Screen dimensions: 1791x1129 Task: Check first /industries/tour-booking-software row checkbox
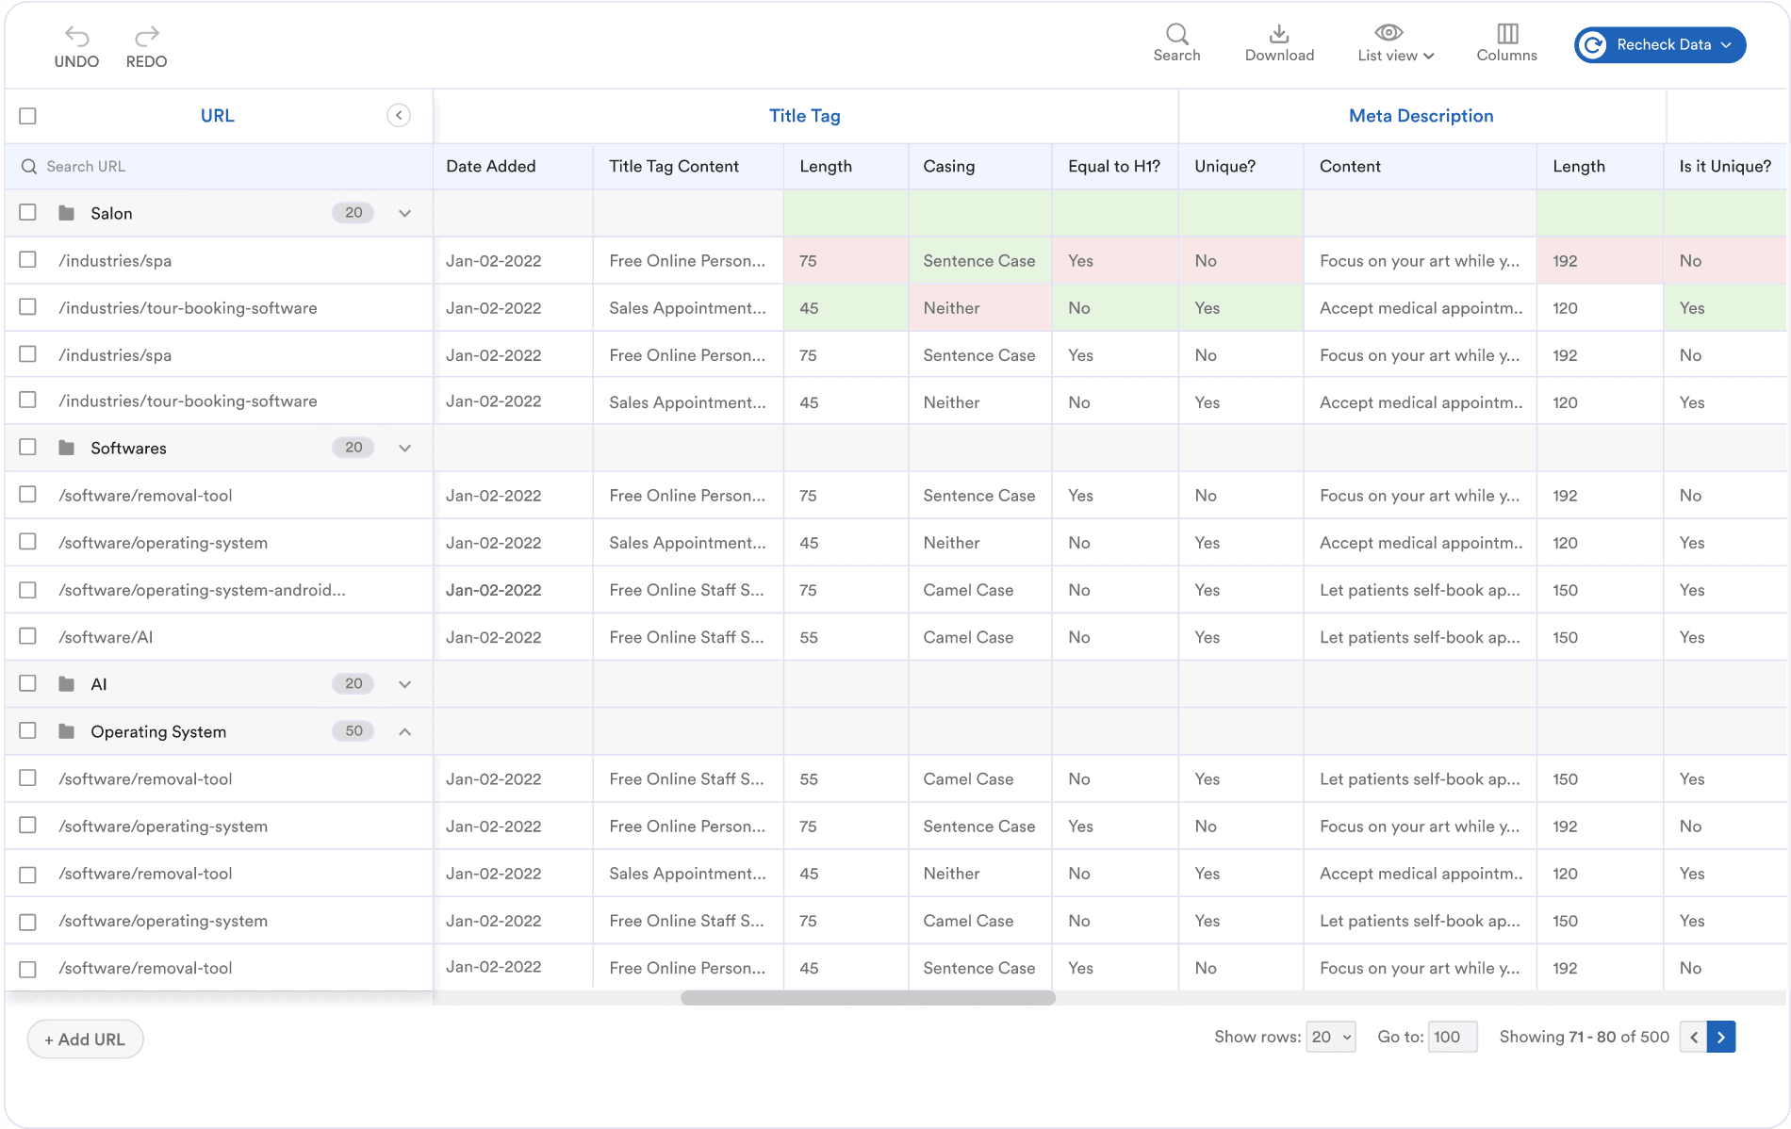coord(28,306)
